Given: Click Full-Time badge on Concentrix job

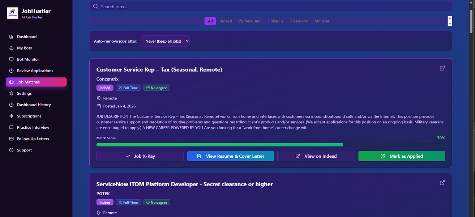Looking at the screenshot, I should (x=128, y=88).
